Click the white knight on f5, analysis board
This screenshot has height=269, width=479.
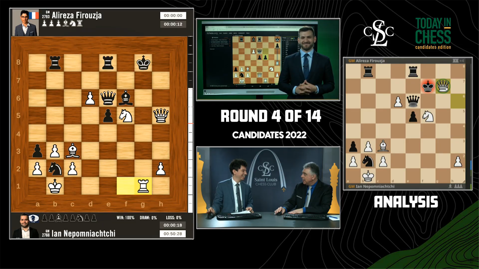coord(428,116)
